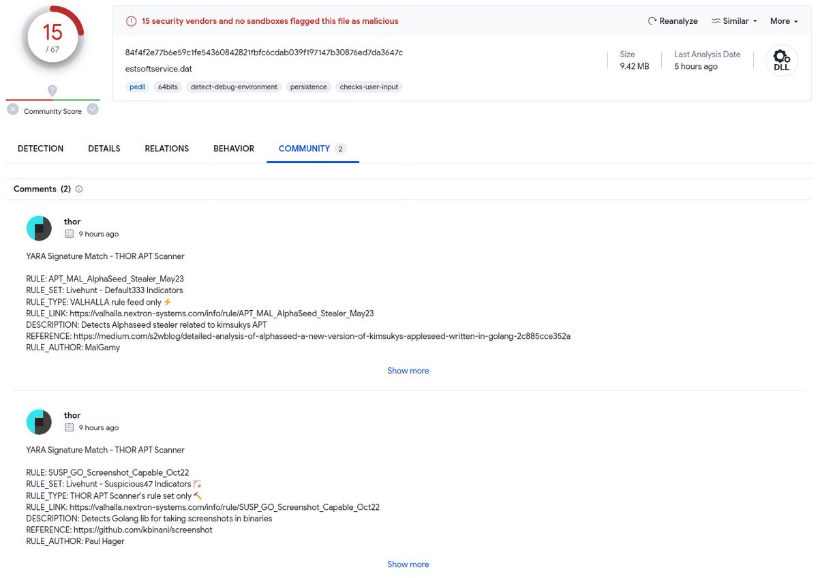Viewport: 818px width, 578px height.
Task: Click 'RULE: APT_MAL_AlphaSeed_Stealer_May23' line
Action: pos(105,279)
